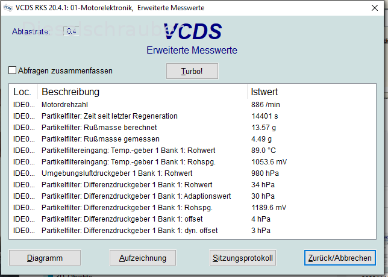Click the 886 /min value
The image size is (388, 277).
[266, 105]
